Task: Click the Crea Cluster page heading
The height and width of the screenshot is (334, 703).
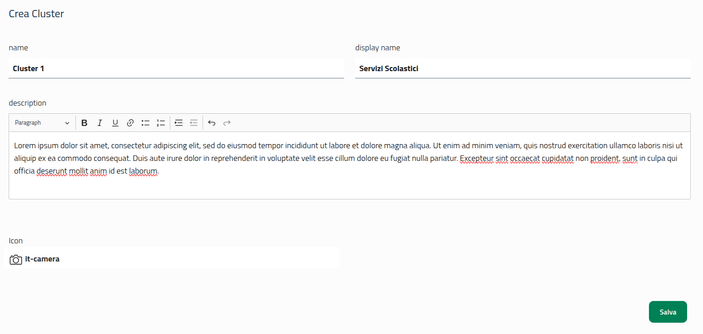Action: tap(36, 14)
